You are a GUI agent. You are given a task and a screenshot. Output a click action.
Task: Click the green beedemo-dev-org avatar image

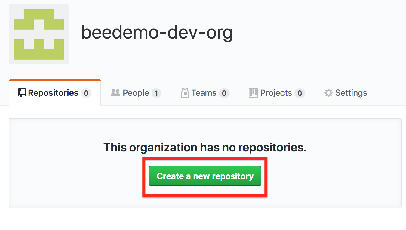tap(39, 34)
